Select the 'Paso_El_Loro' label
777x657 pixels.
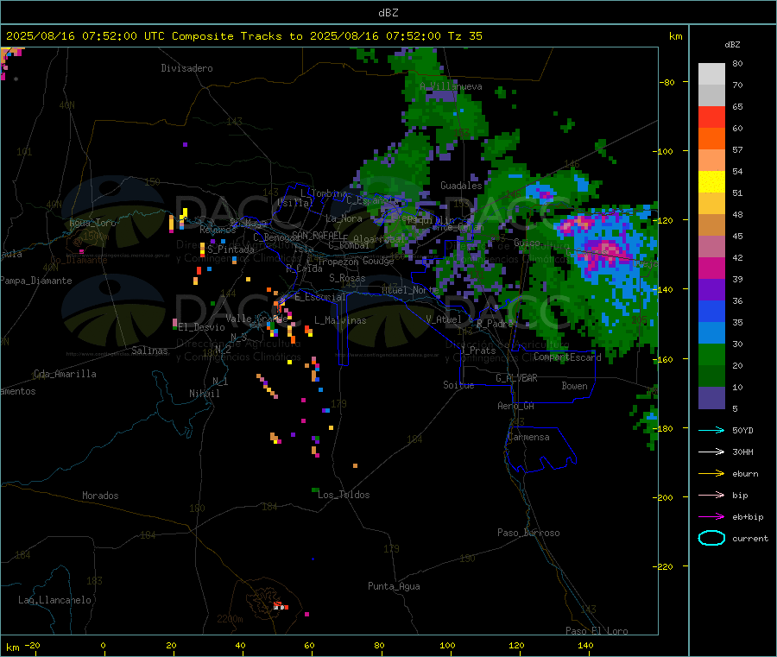[x=597, y=631]
